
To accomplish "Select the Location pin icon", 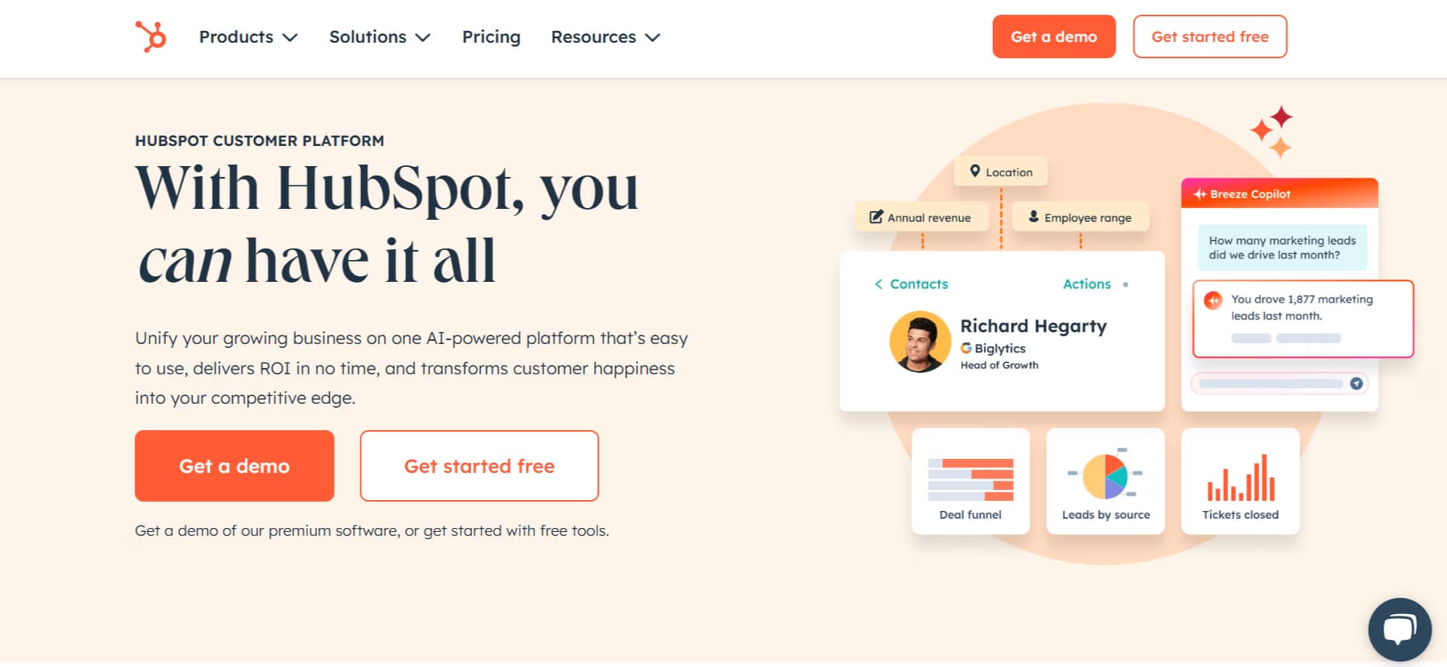I will (976, 171).
